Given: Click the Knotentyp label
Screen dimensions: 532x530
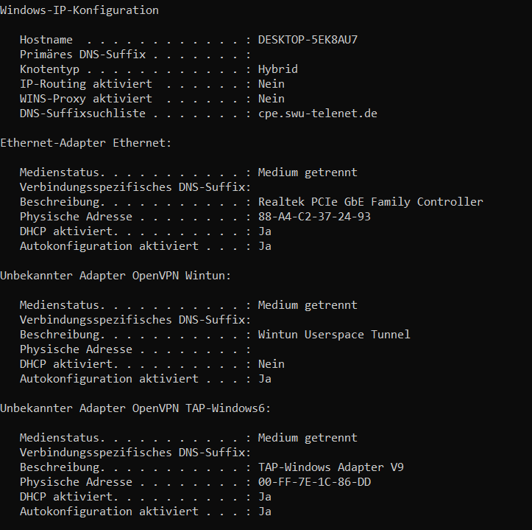Looking at the screenshot, I should point(49,69).
